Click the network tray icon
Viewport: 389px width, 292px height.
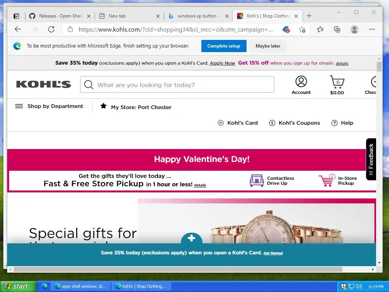(351, 286)
